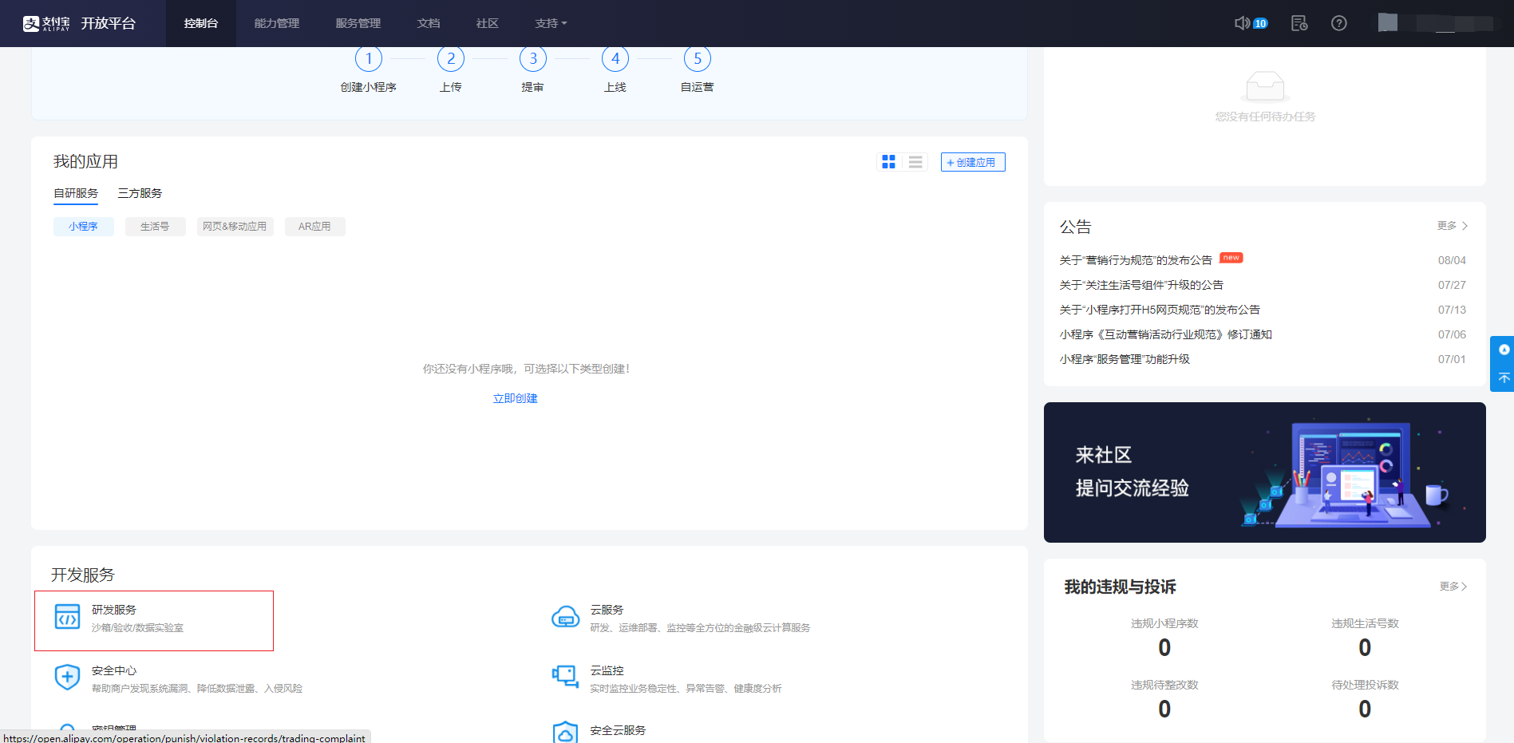Open the help question mark icon
Image resolution: width=1514 pixels, height=743 pixels.
[1338, 23]
